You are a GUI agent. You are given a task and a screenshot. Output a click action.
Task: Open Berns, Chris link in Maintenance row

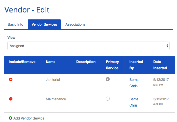point(134,102)
